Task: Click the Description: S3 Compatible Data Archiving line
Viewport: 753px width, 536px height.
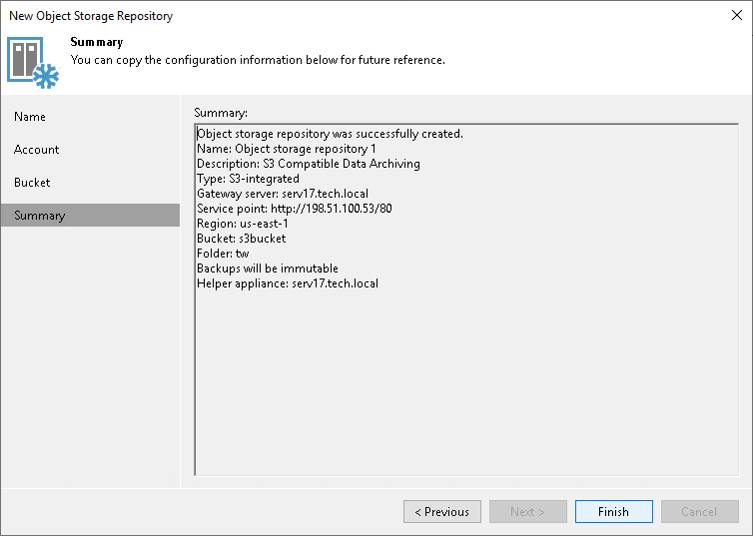Action: (309, 164)
